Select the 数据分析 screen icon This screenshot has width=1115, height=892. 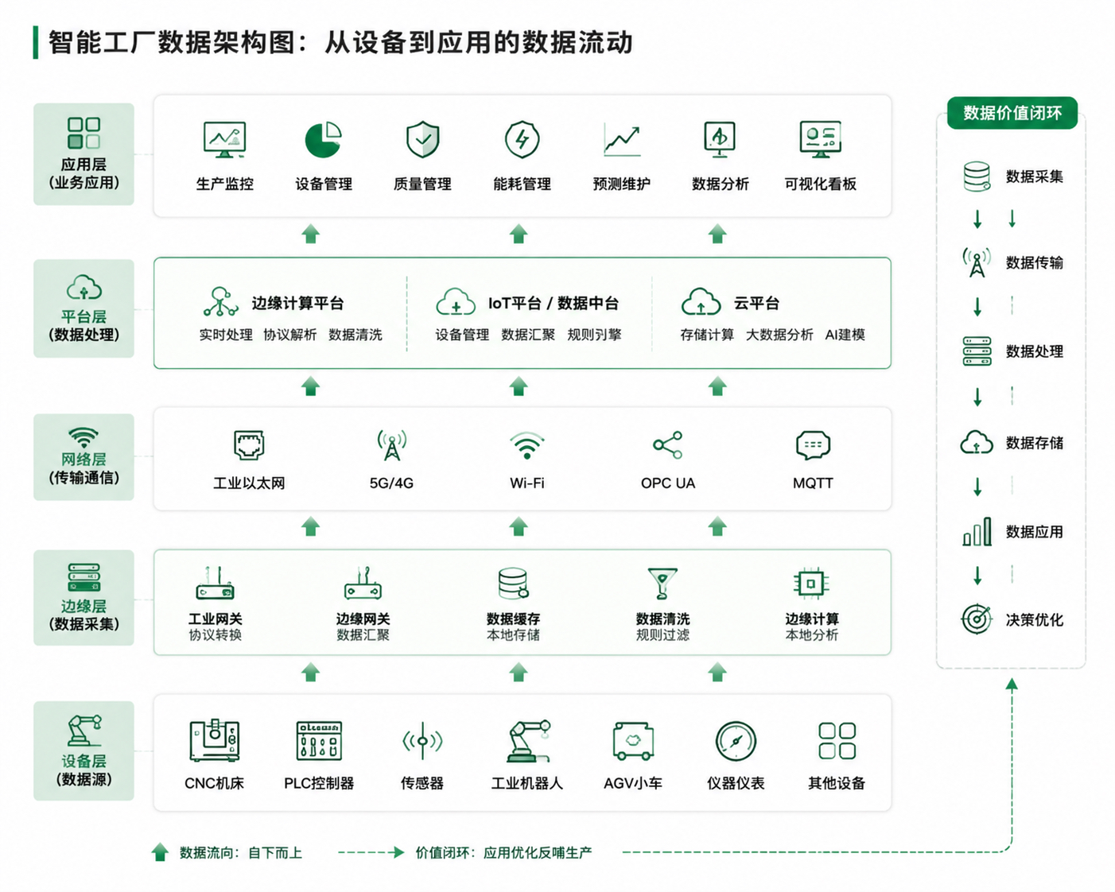720,140
